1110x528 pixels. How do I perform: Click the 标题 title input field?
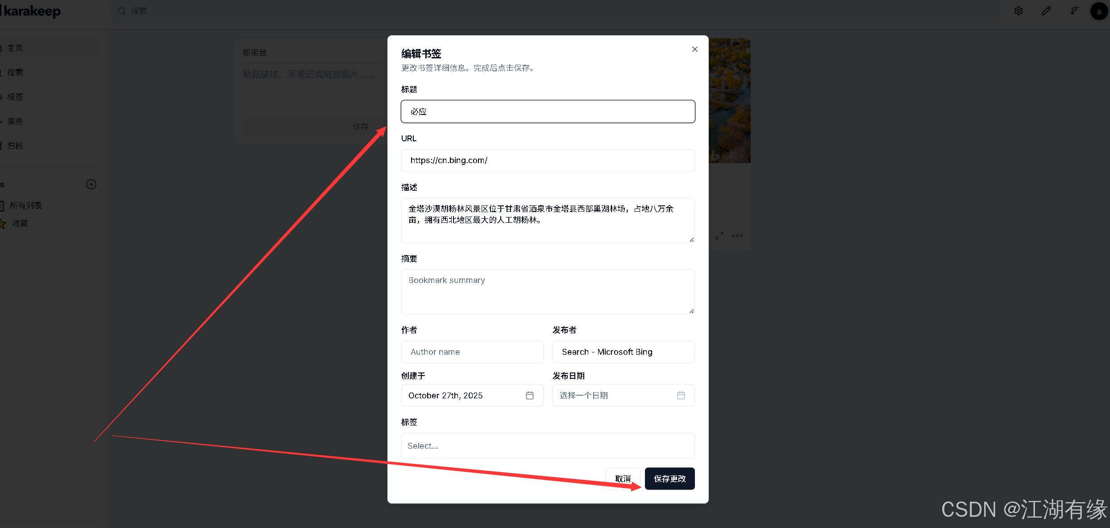548,111
